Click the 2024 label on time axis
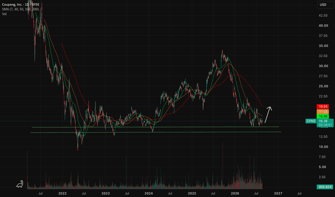Screen dimensions: 335x197 coord(149,193)
